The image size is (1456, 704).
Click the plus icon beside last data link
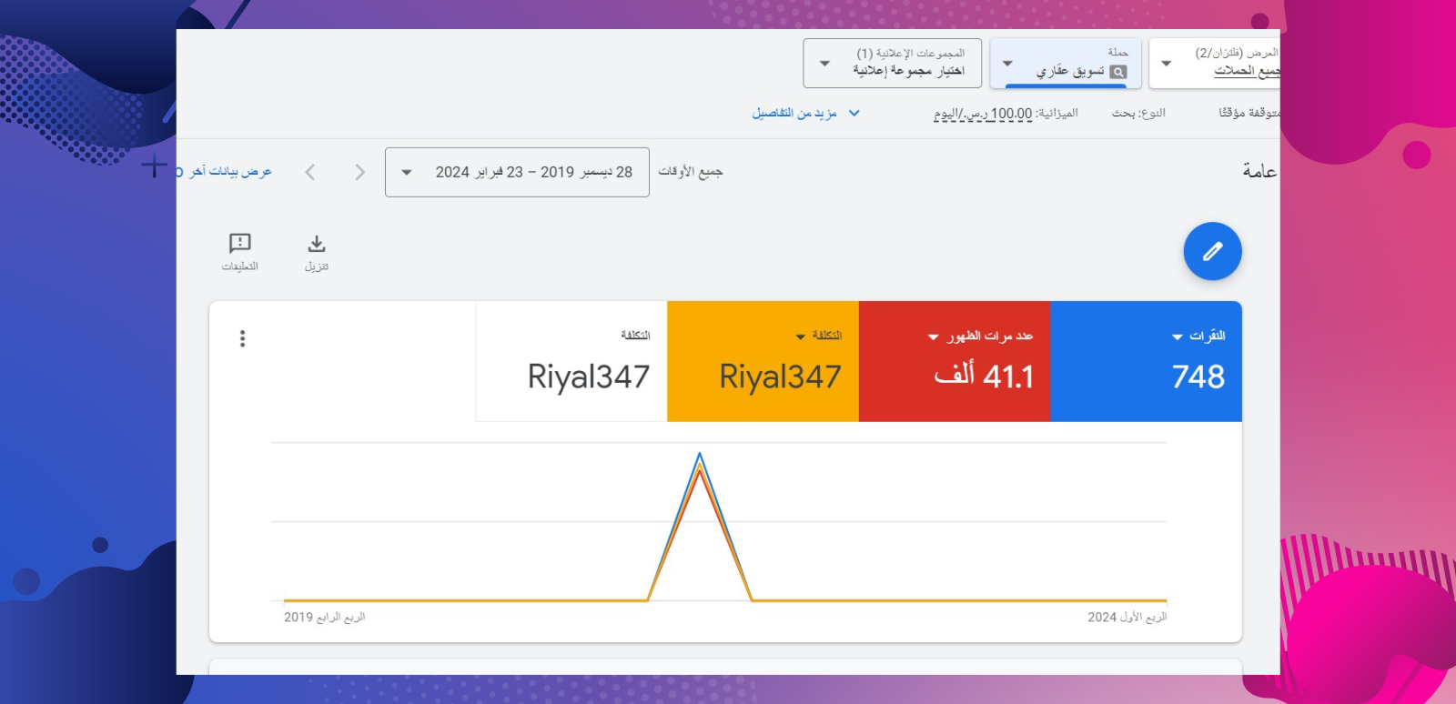point(154,166)
